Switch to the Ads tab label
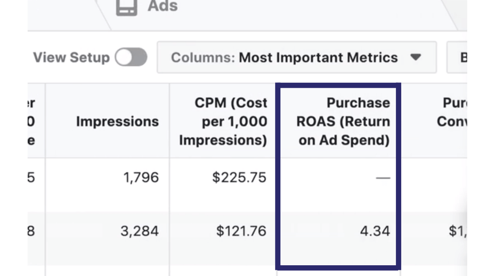 163,6
